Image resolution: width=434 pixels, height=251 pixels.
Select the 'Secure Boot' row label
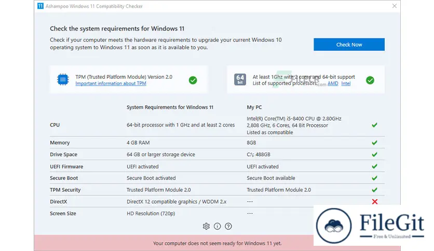click(x=64, y=178)
